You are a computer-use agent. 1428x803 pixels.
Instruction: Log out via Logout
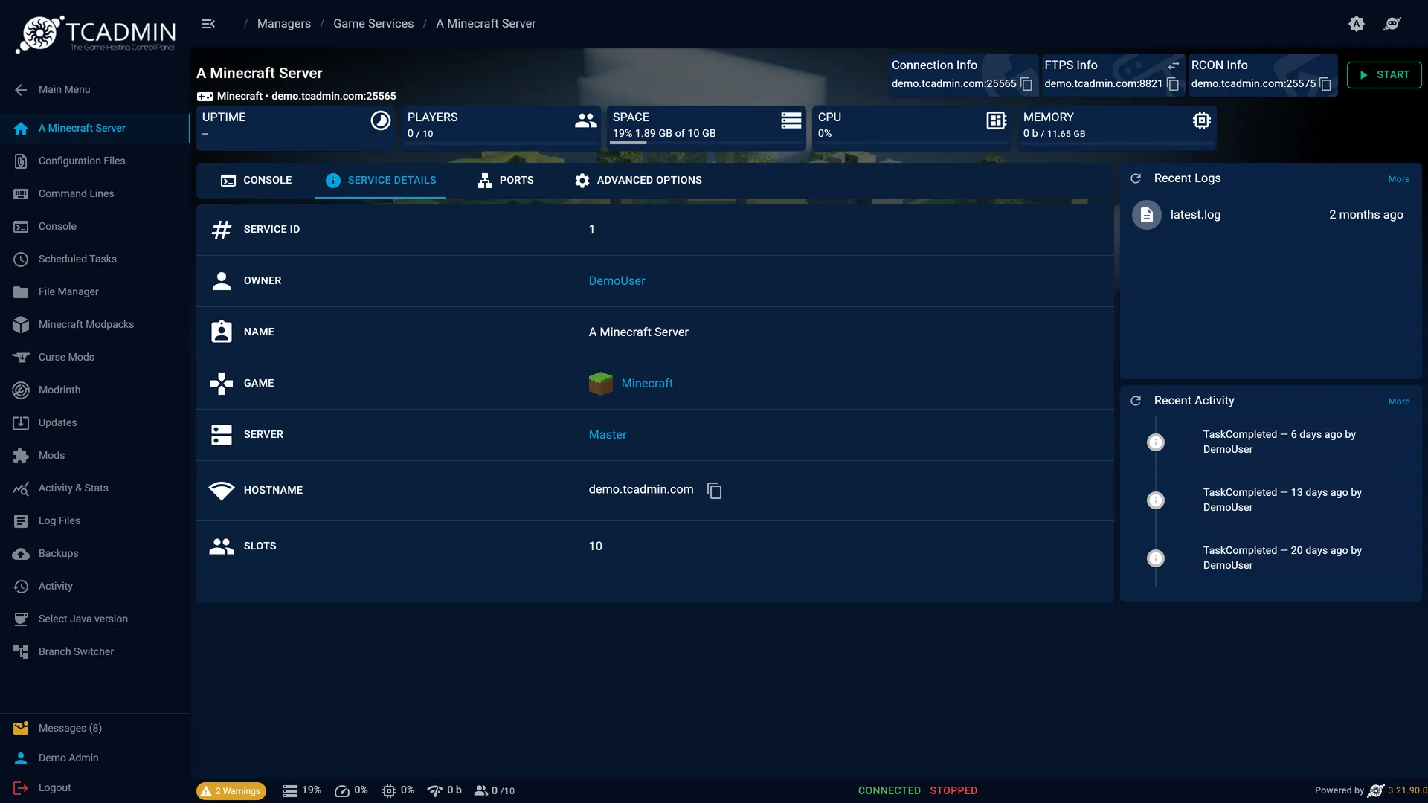coord(95,787)
